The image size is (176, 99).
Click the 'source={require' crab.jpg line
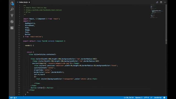56,63
